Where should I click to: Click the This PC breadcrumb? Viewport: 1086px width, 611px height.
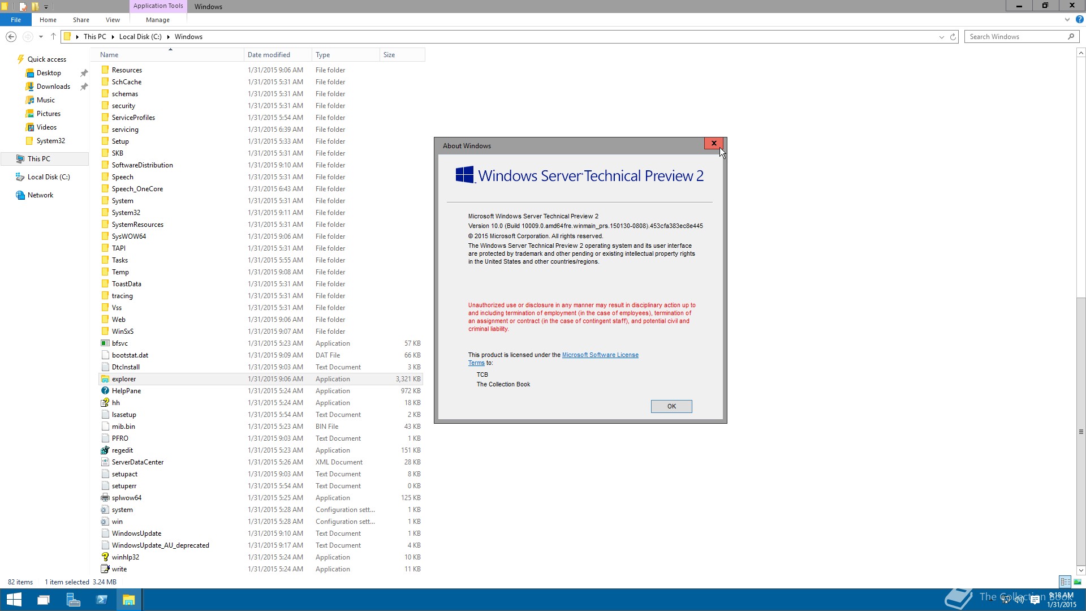[x=94, y=37]
